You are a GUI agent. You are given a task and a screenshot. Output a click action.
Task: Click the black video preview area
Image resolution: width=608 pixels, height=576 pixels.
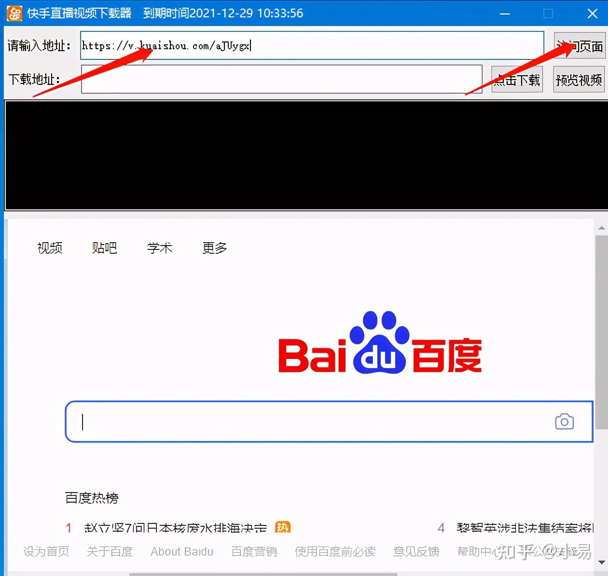(x=306, y=155)
